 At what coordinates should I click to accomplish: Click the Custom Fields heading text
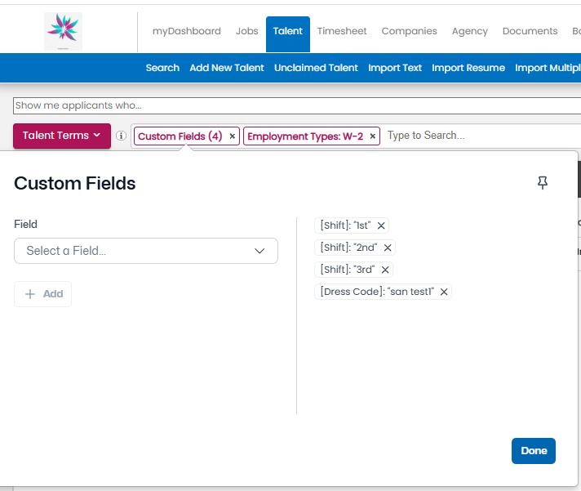point(75,183)
